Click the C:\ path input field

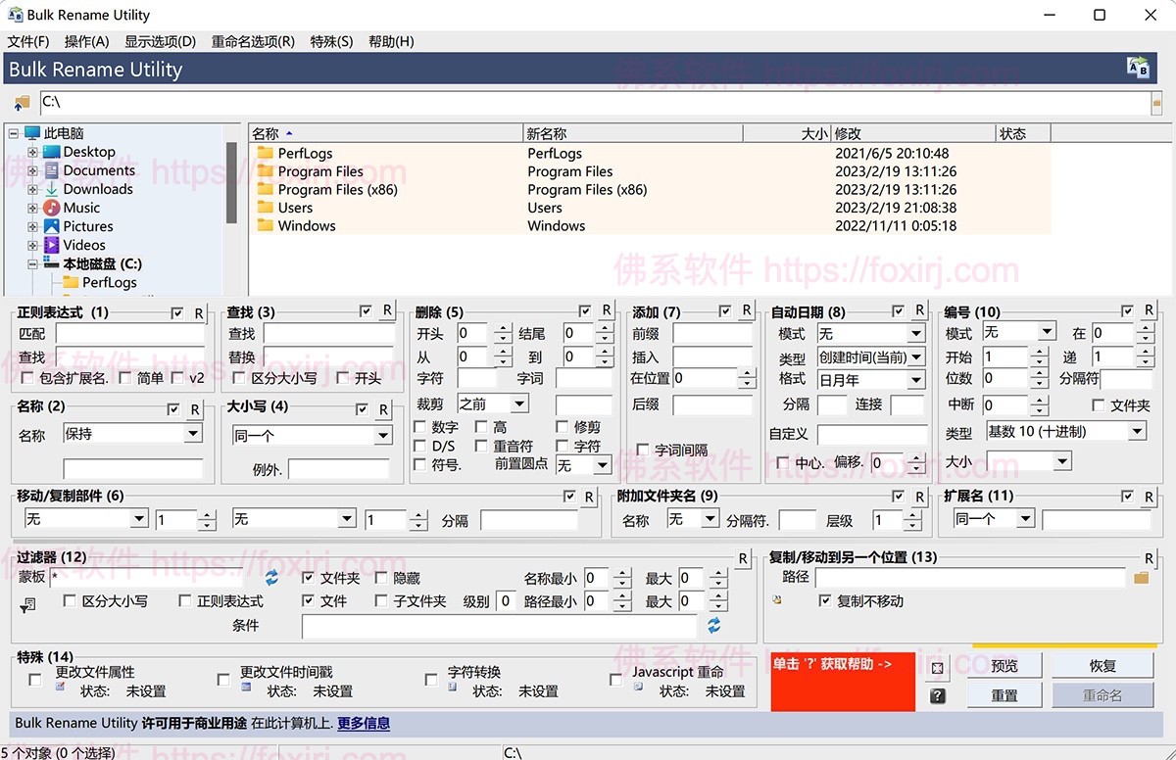(294, 102)
